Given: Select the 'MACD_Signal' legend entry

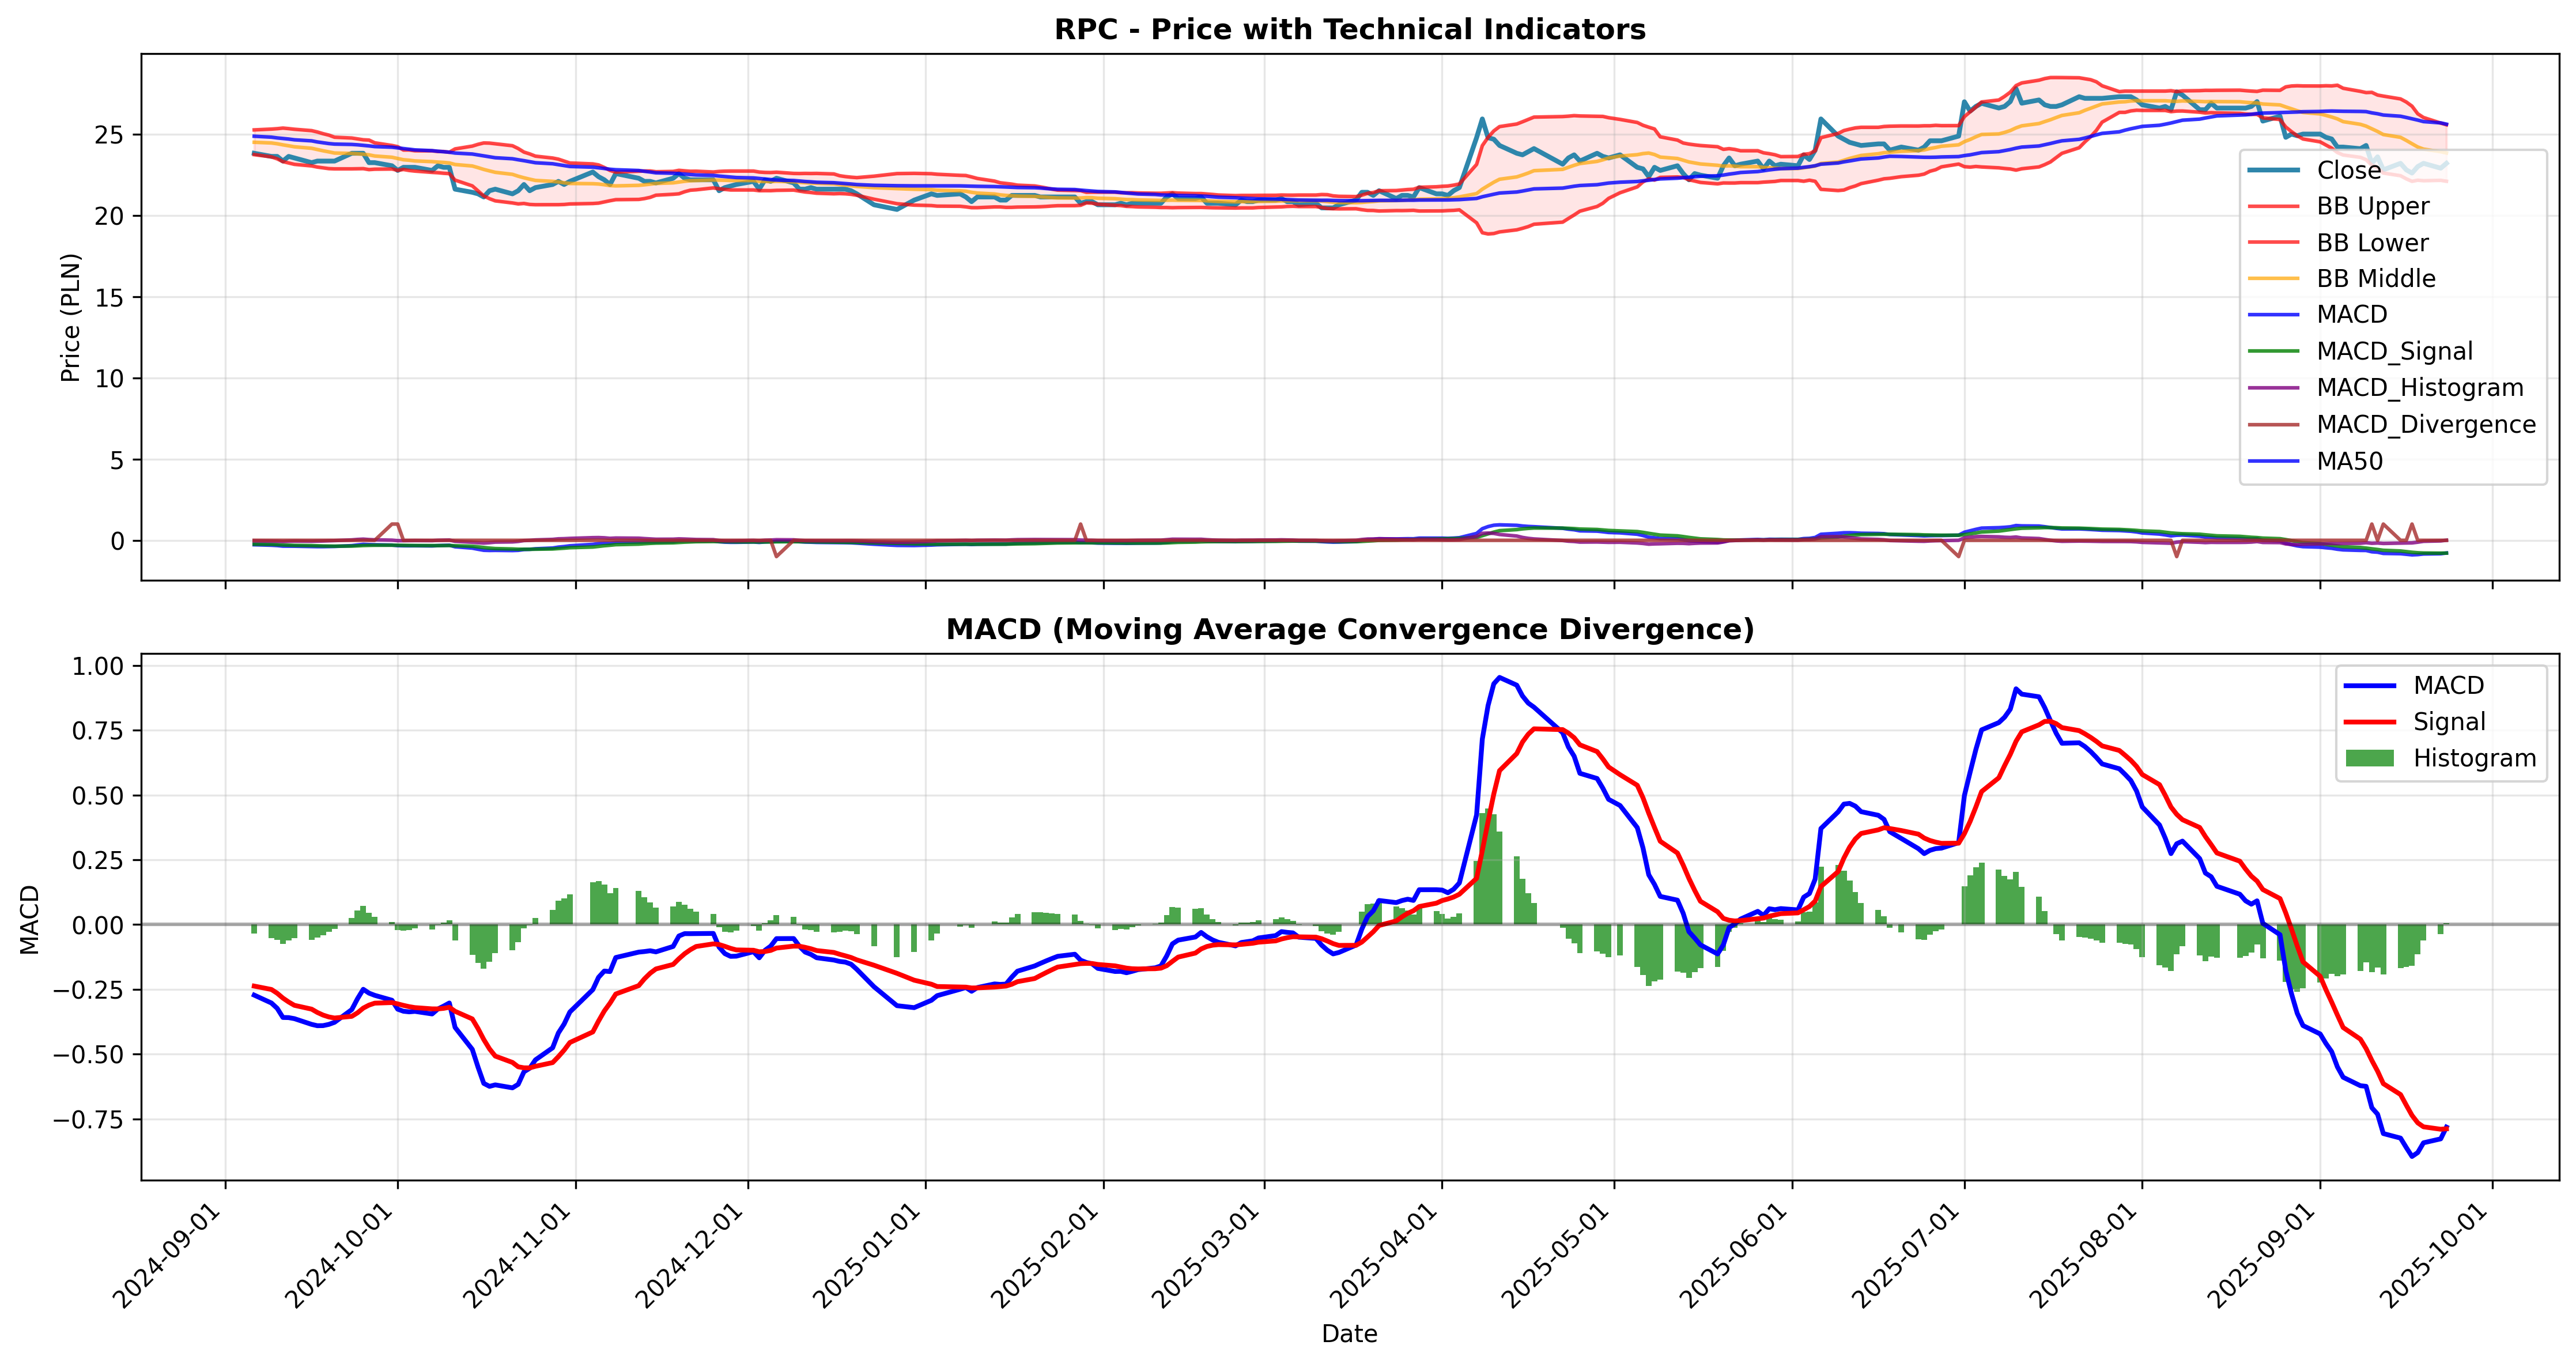Looking at the screenshot, I should point(2394,351).
